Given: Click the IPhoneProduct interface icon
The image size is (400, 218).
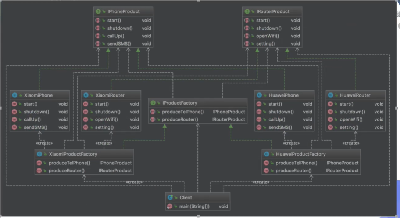Looking at the screenshot, I should pos(98,12).
